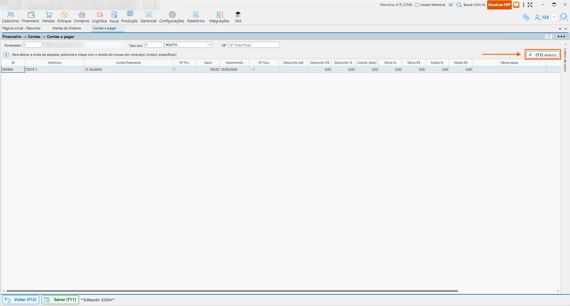Image resolution: width=570 pixels, height=306 pixels.
Task: Expand the Centro de custo side panel
Action: point(565,58)
